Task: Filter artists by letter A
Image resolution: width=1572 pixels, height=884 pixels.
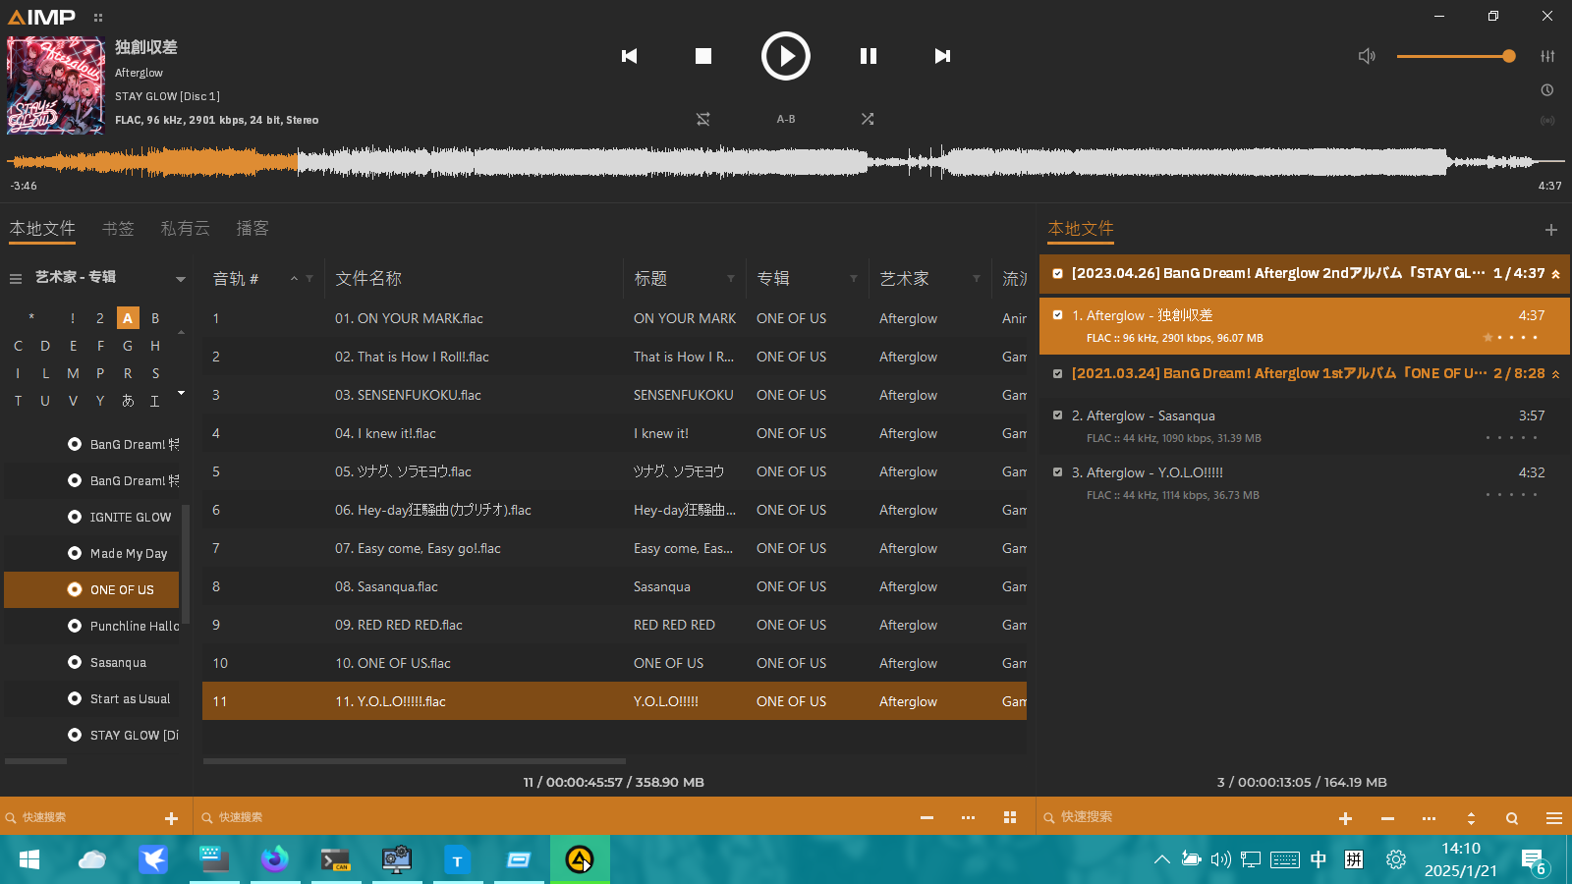Action: tap(128, 318)
